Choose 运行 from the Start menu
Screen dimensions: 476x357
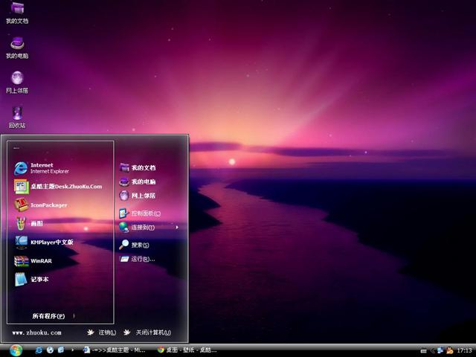coord(141,259)
